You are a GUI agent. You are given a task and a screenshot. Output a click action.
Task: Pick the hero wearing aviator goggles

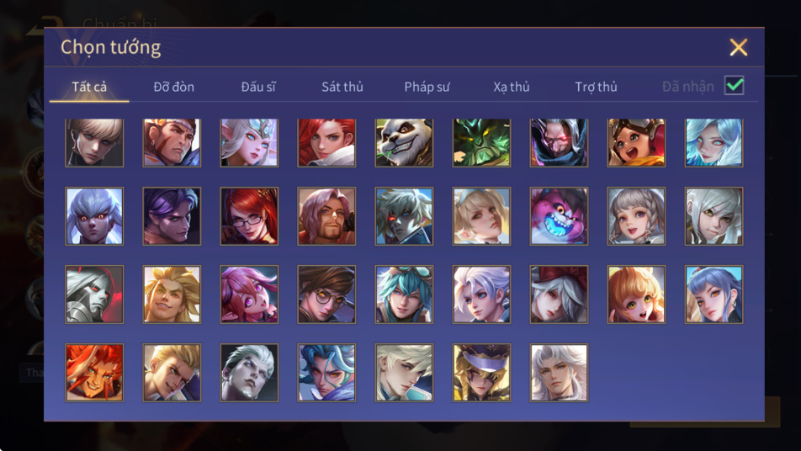(x=636, y=143)
